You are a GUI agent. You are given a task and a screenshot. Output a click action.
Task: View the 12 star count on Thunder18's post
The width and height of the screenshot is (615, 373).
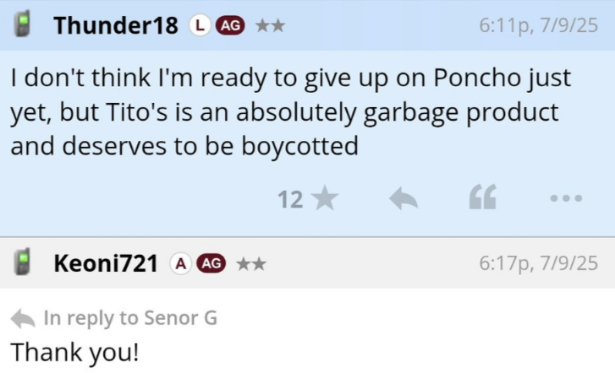[290, 199]
